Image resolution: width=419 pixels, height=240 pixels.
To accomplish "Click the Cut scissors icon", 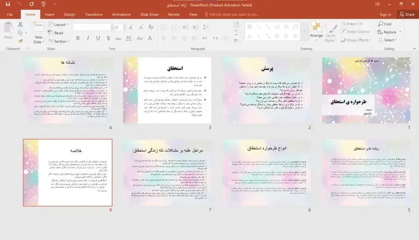I will tap(20, 24).
